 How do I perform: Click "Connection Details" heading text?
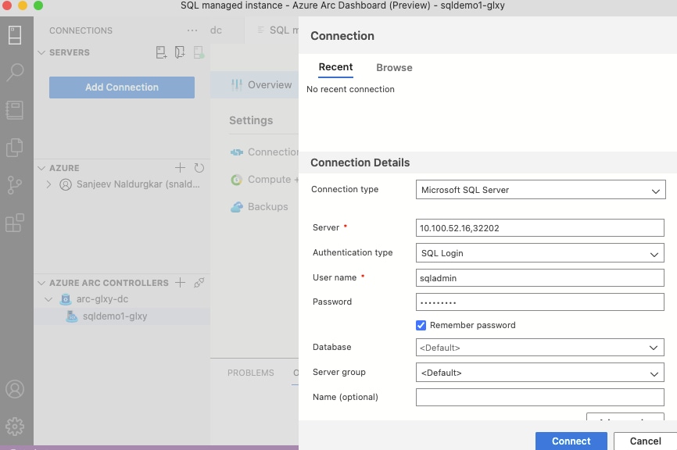360,162
